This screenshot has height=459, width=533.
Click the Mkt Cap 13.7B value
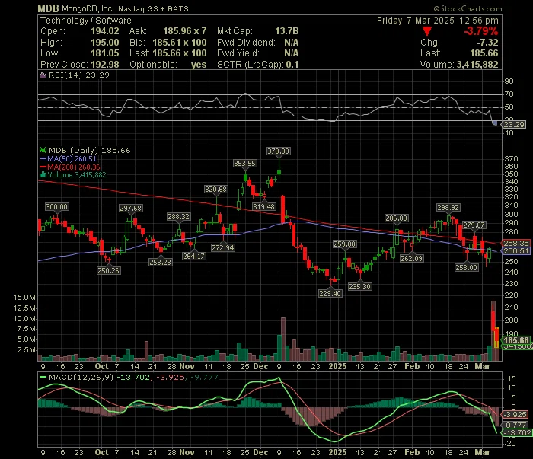[286, 31]
